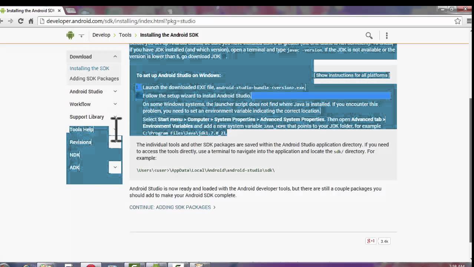The height and width of the screenshot is (267, 474).
Task: Click the To set up Android Studio on Windows heading
Action: pyautogui.click(x=178, y=75)
